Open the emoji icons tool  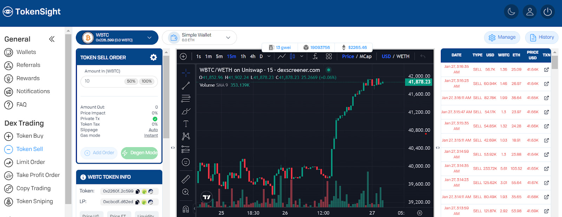click(186, 162)
